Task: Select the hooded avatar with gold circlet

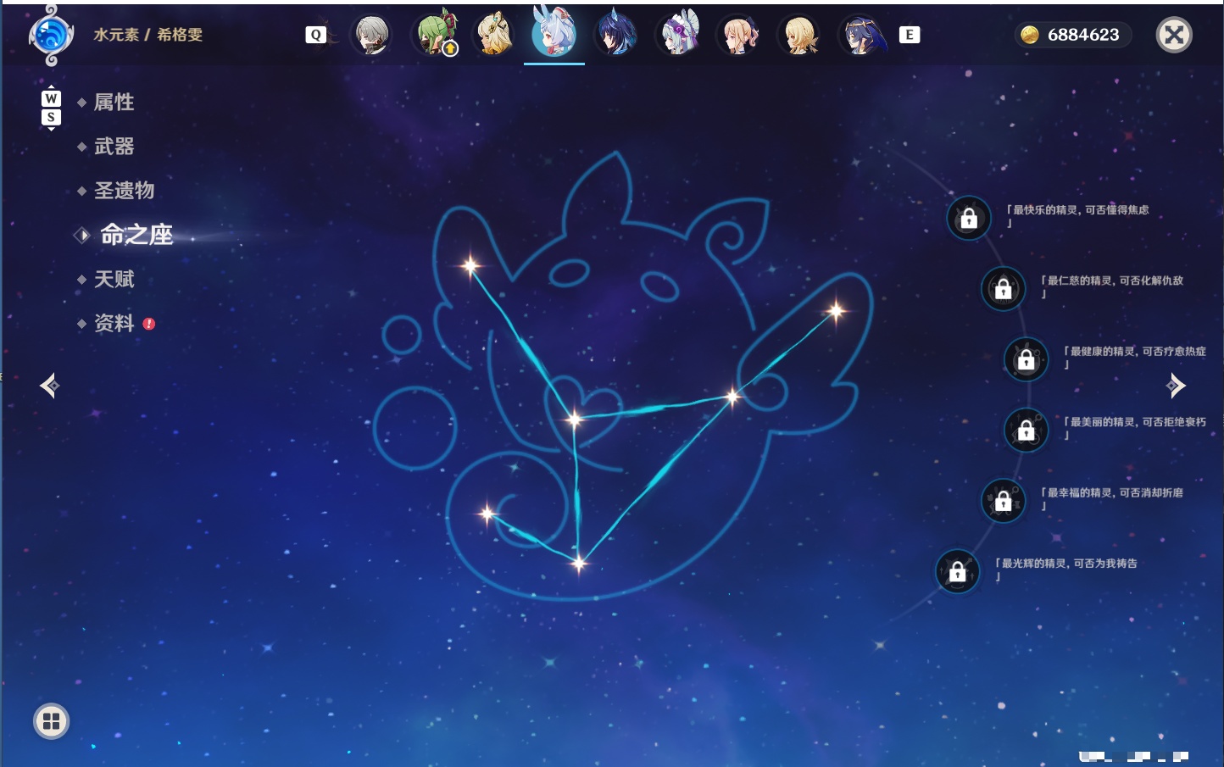Action: click(x=861, y=35)
